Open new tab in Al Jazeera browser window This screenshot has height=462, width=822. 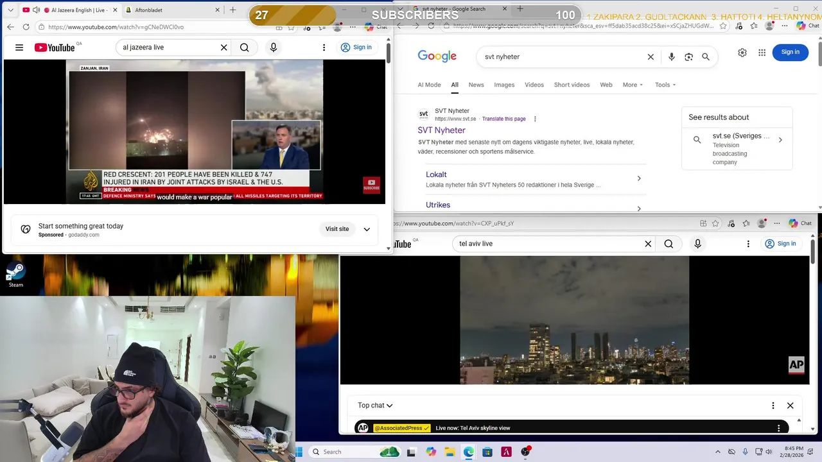[x=233, y=10]
